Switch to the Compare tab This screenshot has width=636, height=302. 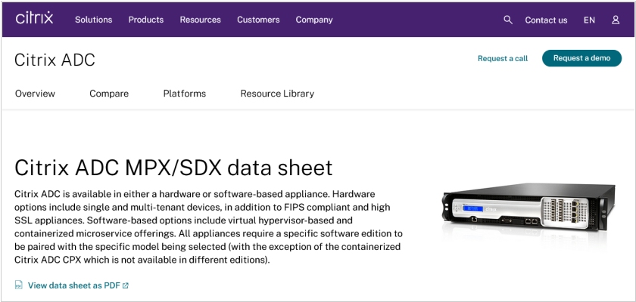[109, 94]
